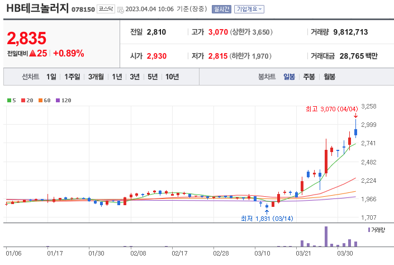Image resolution: width=394 pixels, height=265 pixels.
Task: Click the 최저 1,831 (03/14) annotation
Action: point(267,219)
